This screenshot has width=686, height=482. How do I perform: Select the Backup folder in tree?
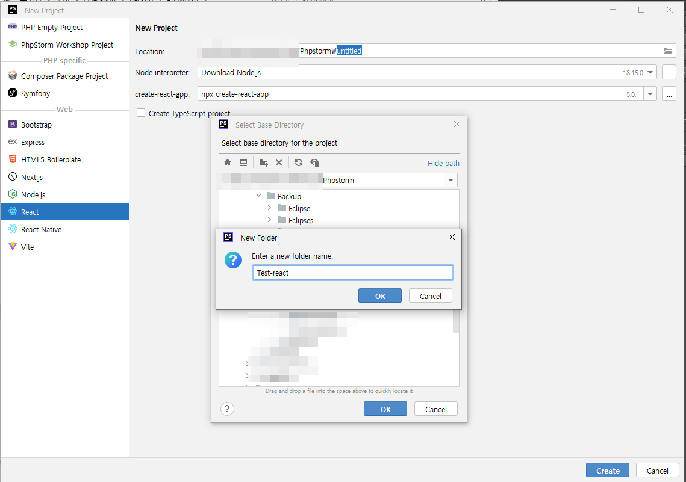(x=289, y=196)
